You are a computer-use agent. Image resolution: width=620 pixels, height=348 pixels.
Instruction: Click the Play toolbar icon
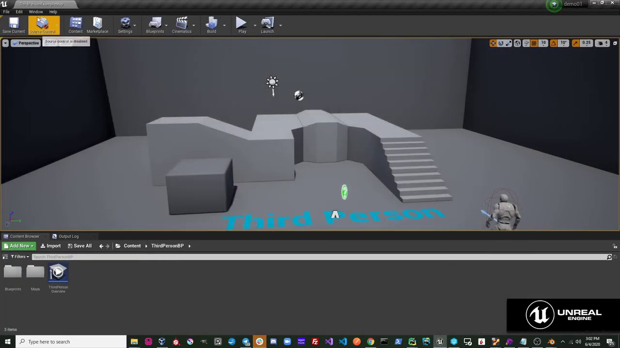click(242, 25)
